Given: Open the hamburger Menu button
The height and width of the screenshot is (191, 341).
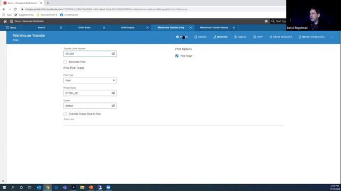Looking at the screenshot, I should (x=11, y=28).
